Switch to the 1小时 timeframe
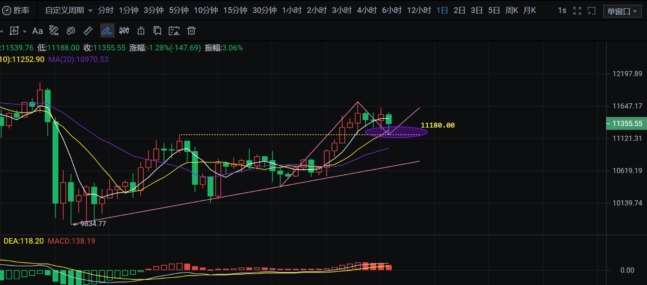The height and width of the screenshot is (285, 647). coord(292,10)
